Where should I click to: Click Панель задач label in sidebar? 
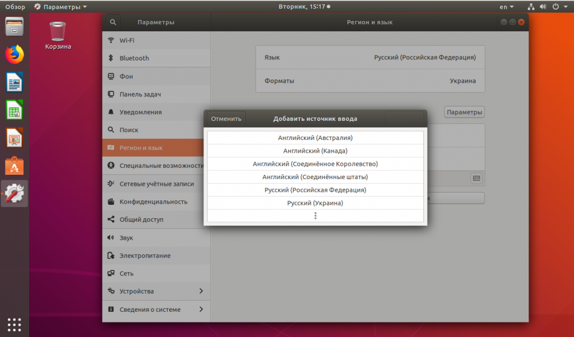point(140,94)
